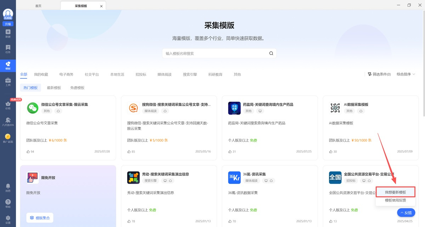Like the 微信公众号文章采集 template thumbs-up
Image resolution: width=425 pixels, height=227 pixels.
point(28,152)
